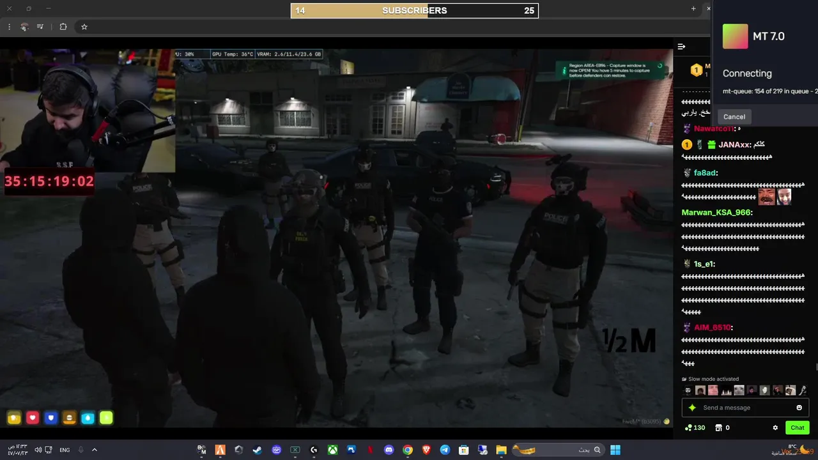Open Xbox app from the taskbar

[333, 450]
